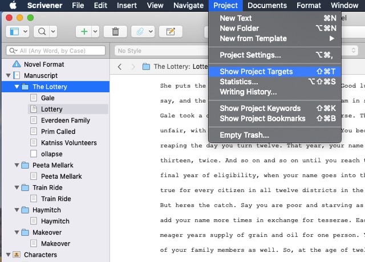
Task: Open the Apple menu
Action: click(13, 5)
